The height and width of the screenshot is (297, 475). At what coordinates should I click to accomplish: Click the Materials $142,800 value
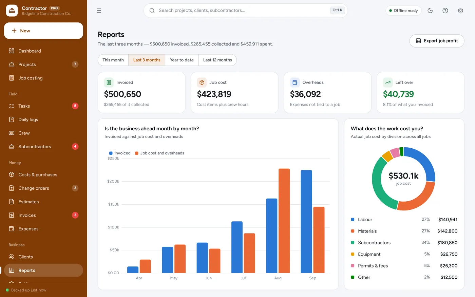448,231
